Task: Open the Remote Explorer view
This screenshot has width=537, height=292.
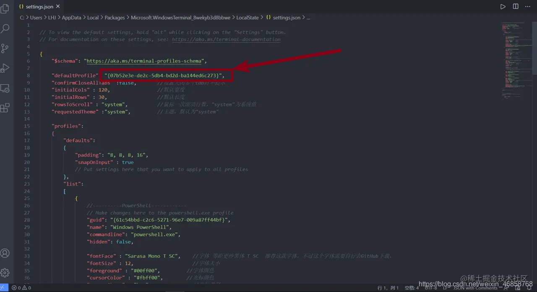Action: click(x=5, y=88)
